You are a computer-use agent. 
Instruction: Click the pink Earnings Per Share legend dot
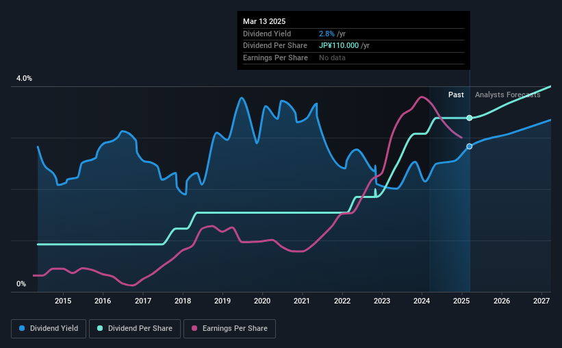194,328
